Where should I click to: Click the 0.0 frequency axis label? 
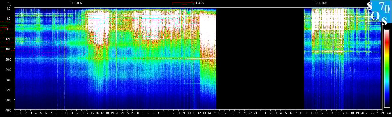pos(9,9)
